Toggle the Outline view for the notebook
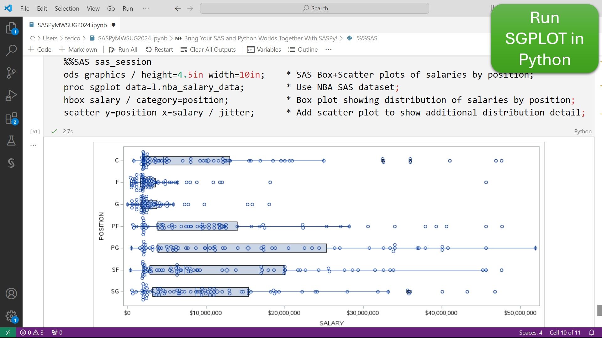This screenshot has width=602, height=338. tap(303, 49)
